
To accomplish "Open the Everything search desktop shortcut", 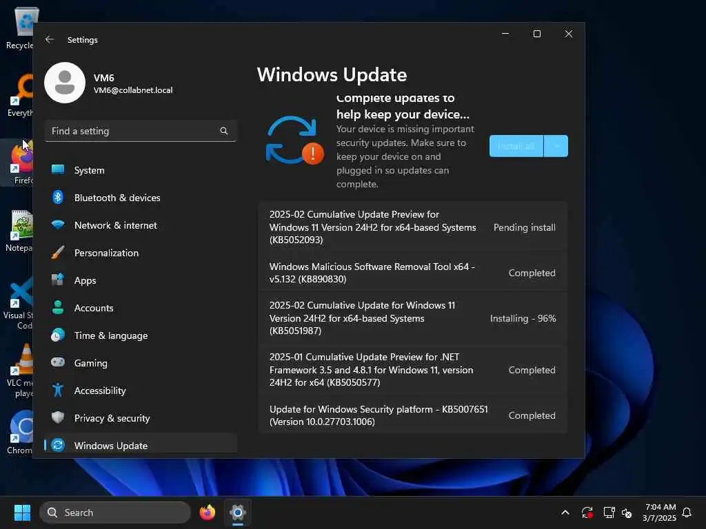I will (19, 95).
